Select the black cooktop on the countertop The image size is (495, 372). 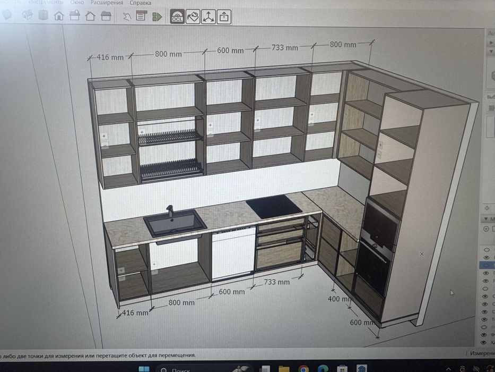coord(274,207)
